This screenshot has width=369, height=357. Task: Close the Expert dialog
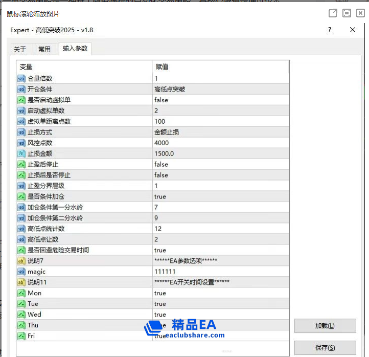(x=353, y=30)
